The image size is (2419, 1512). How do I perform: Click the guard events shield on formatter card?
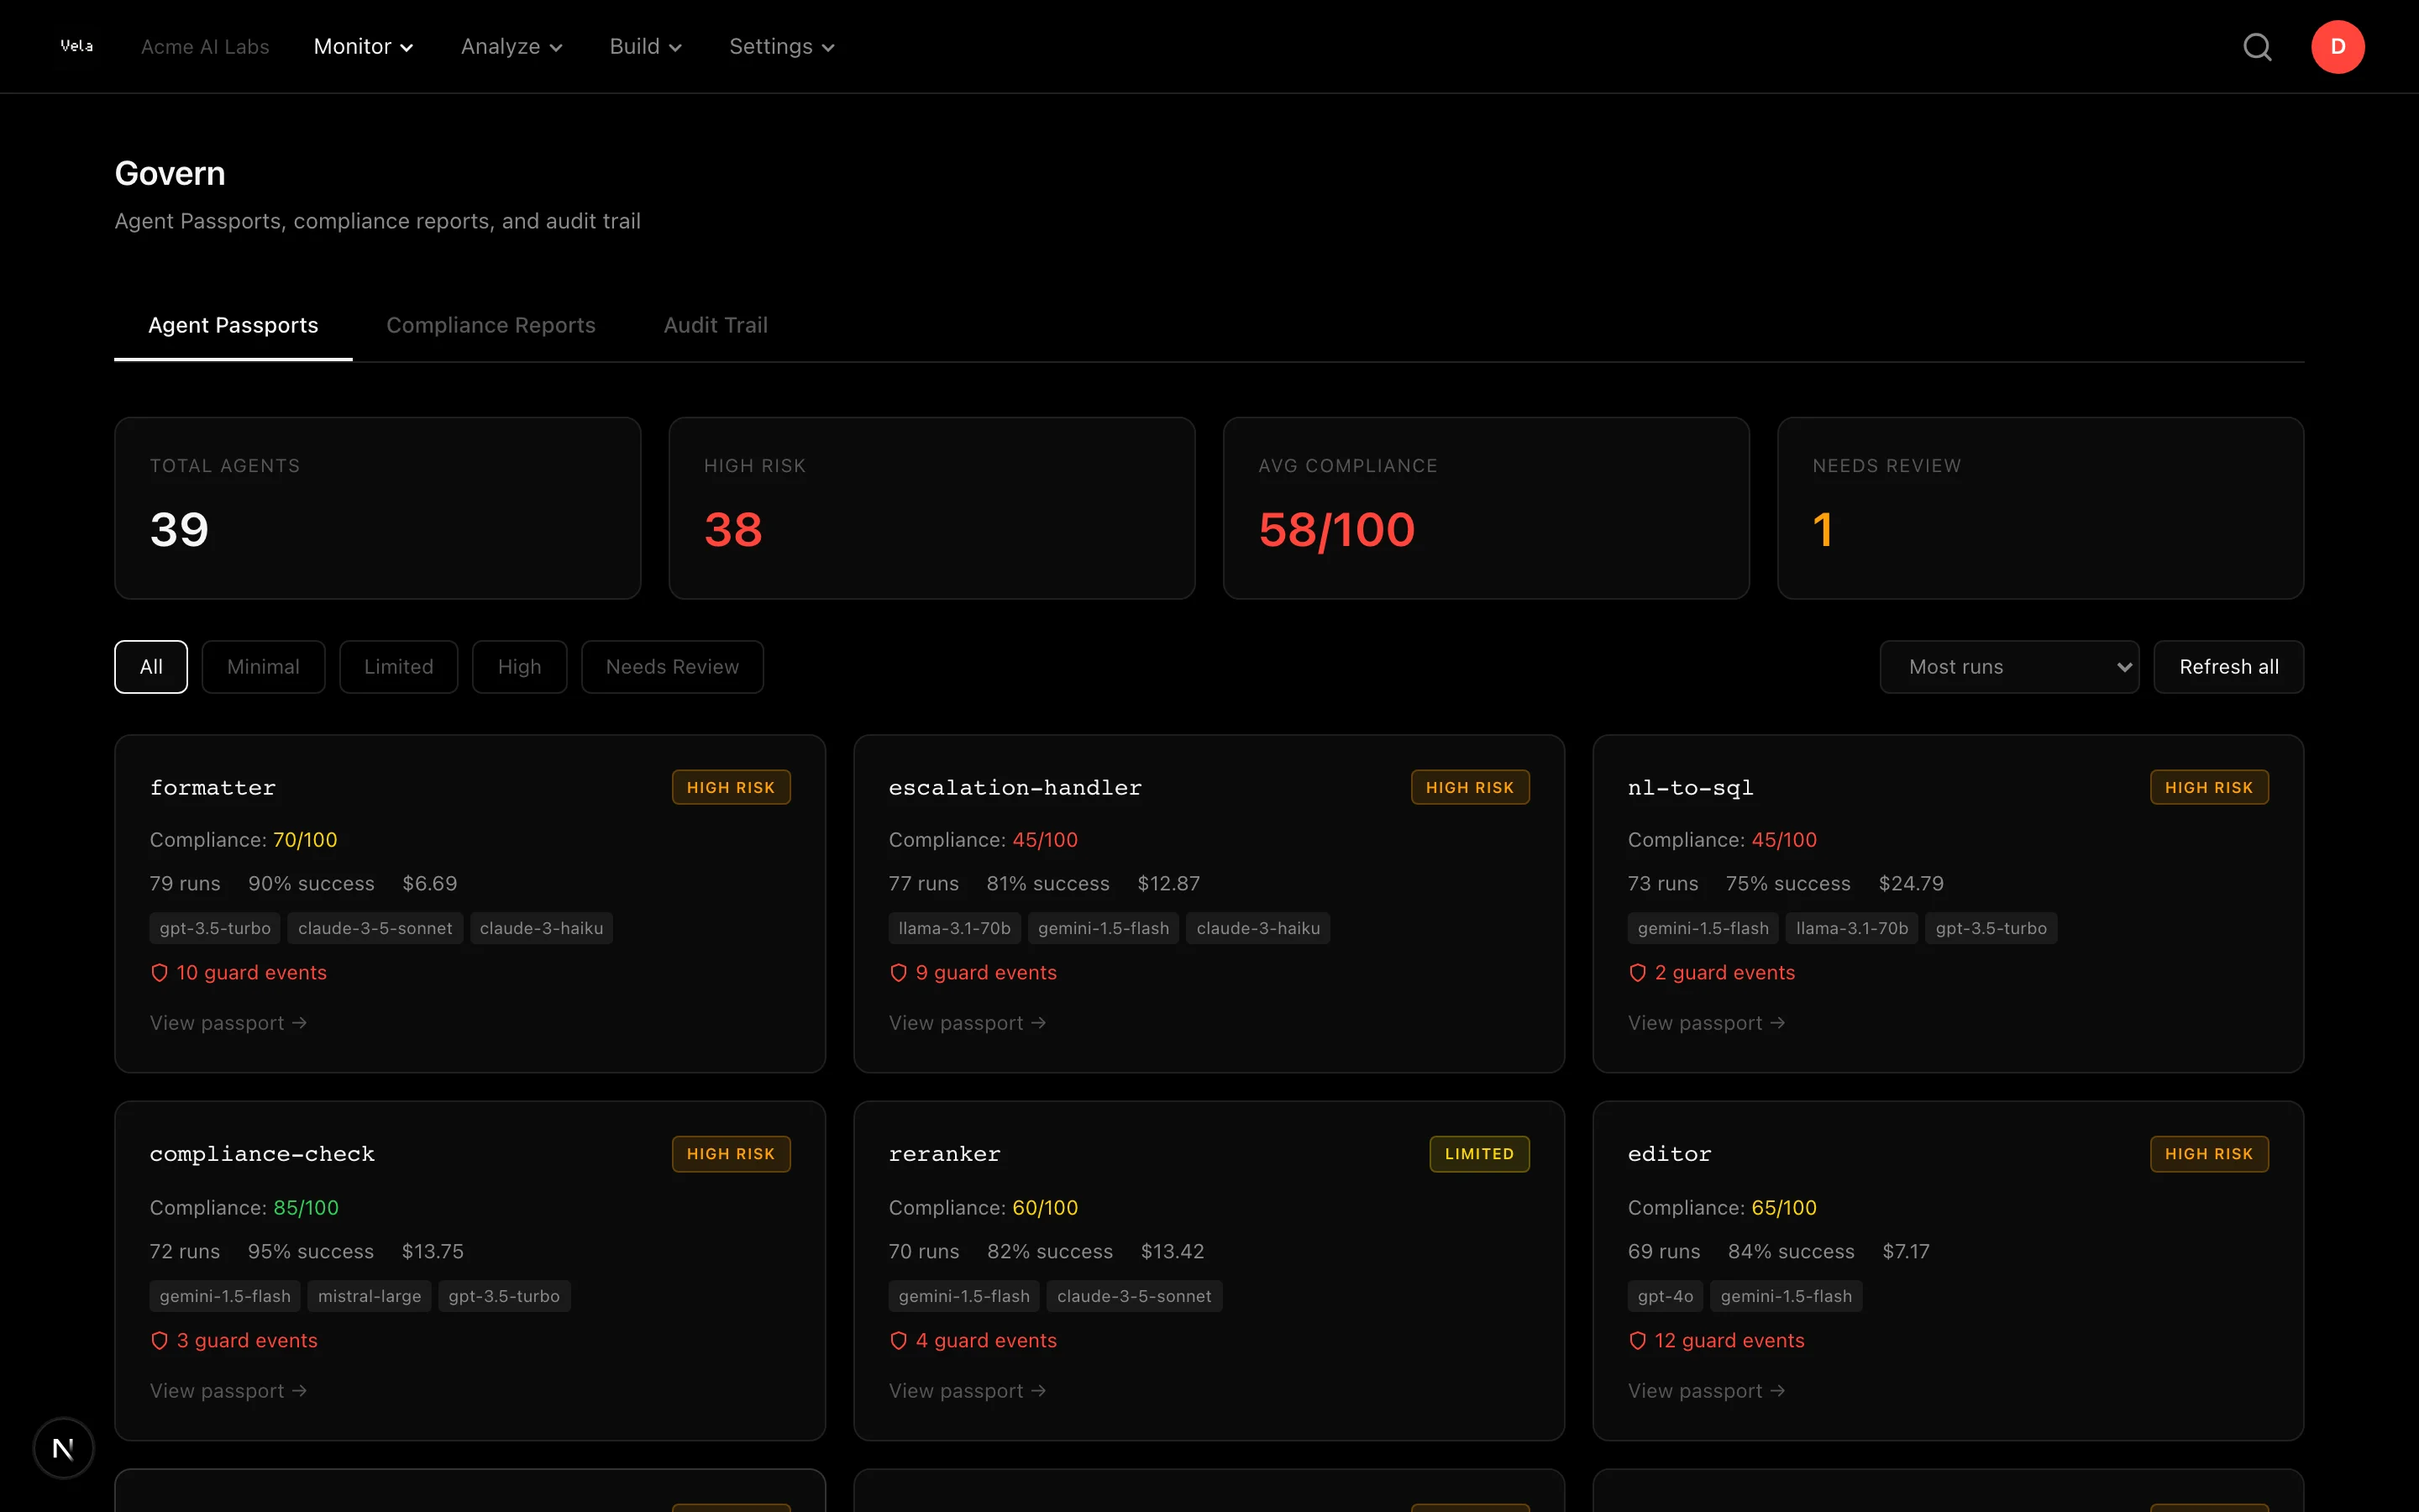[x=160, y=972]
